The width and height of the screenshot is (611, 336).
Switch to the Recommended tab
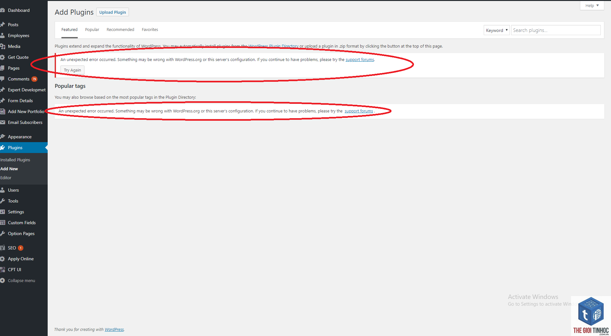point(120,30)
